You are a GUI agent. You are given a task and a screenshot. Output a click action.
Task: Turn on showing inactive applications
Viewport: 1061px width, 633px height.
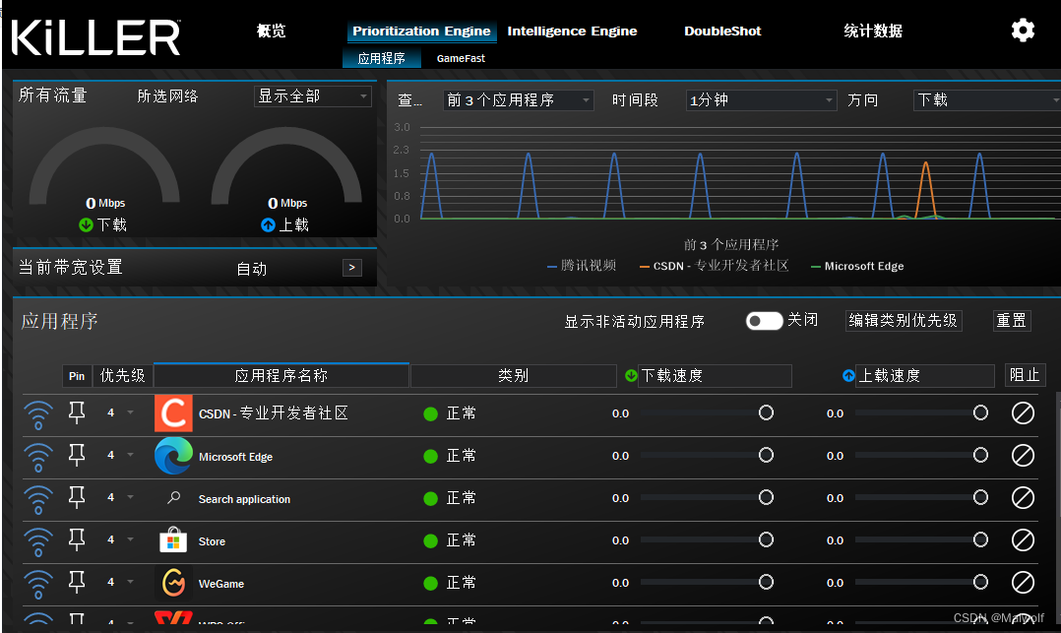click(x=764, y=320)
